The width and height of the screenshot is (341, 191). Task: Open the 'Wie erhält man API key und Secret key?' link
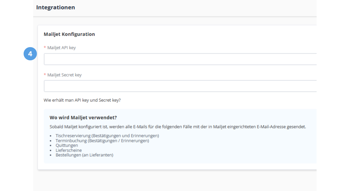82,101
